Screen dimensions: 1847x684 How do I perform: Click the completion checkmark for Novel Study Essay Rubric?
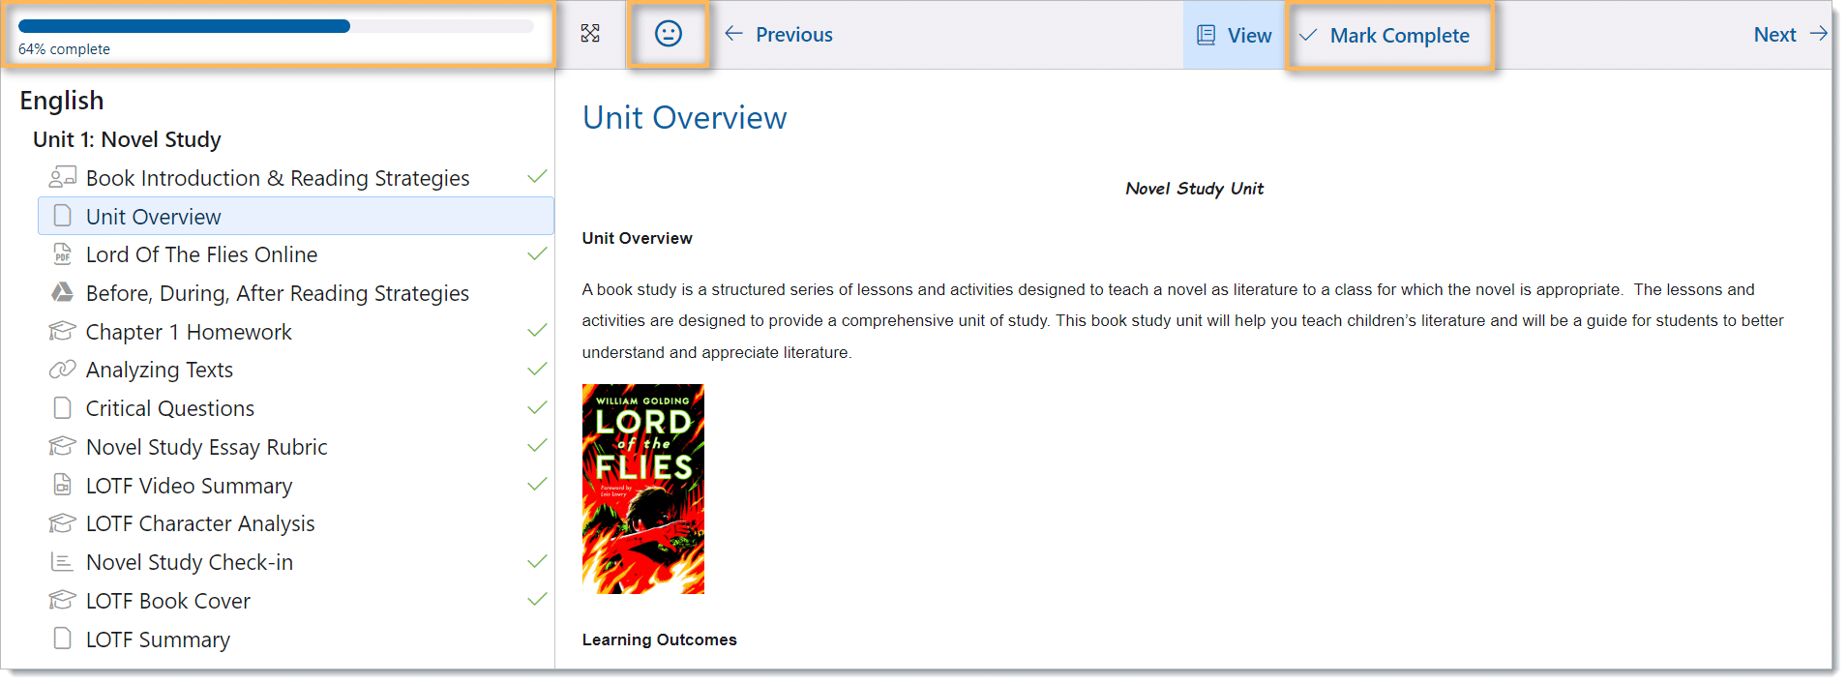point(537,446)
